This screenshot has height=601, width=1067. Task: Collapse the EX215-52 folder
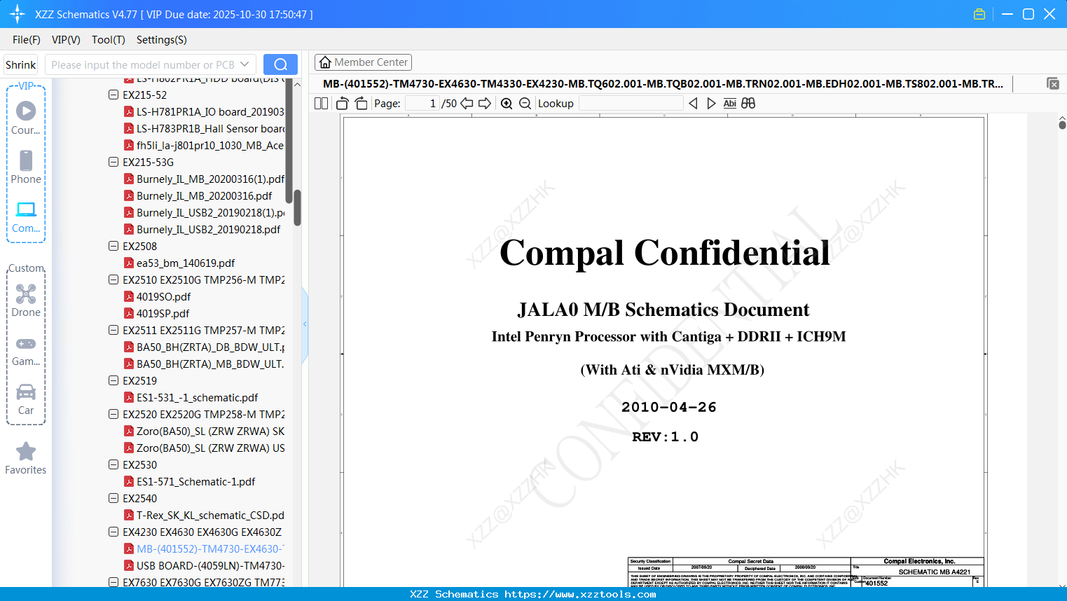click(x=113, y=95)
